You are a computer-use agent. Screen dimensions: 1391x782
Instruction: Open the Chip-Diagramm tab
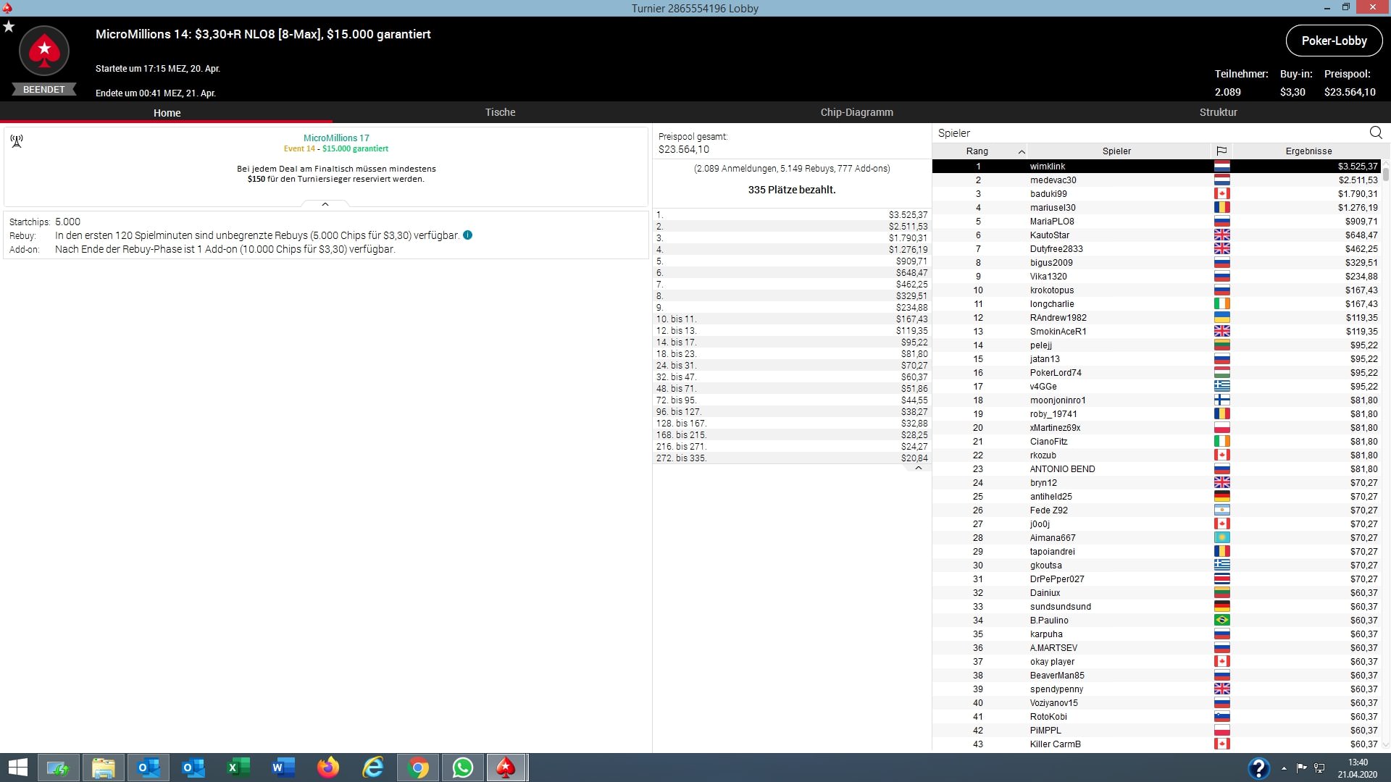[856, 112]
